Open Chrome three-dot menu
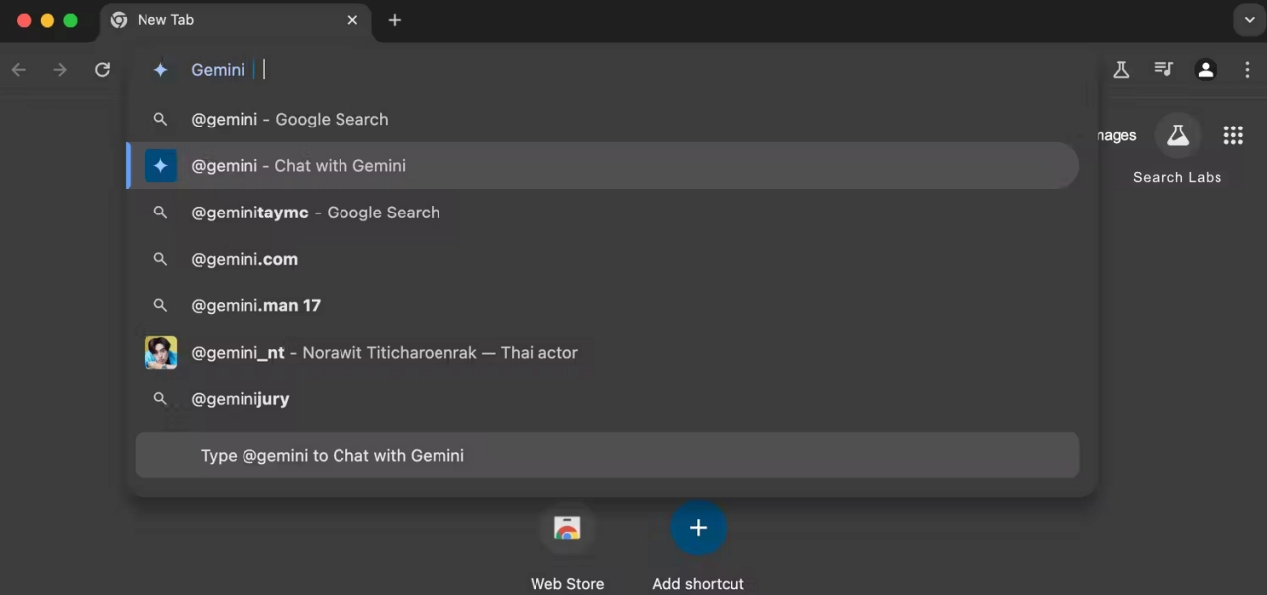 pyautogui.click(x=1247, y=69)
